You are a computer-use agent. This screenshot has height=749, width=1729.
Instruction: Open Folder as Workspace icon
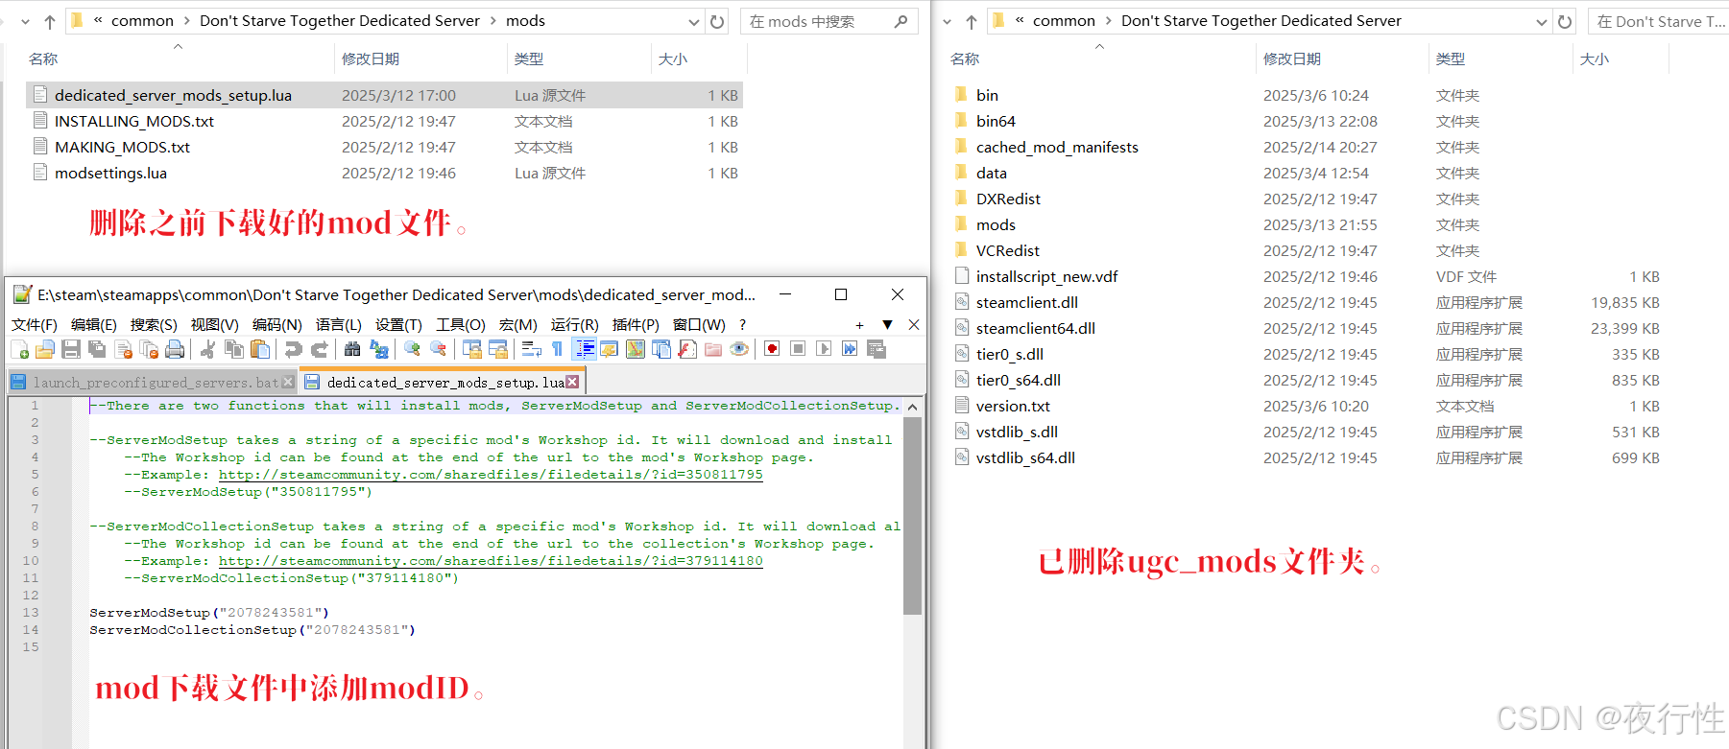[713, 349]
